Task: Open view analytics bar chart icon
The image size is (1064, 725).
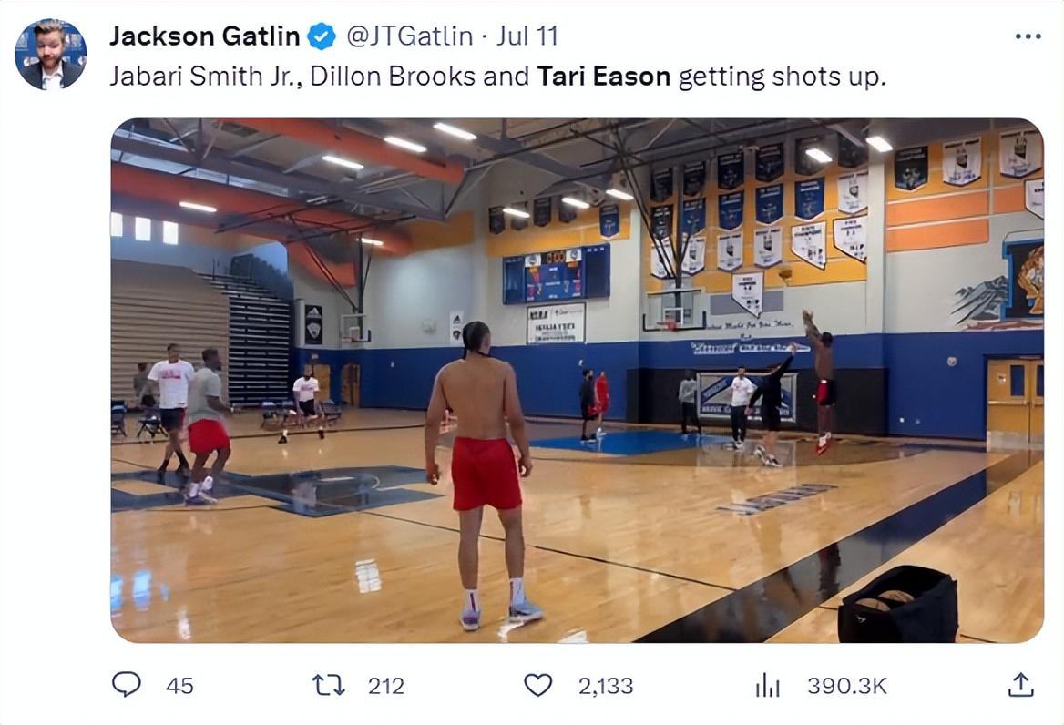Action: click(x=767, y=685)
